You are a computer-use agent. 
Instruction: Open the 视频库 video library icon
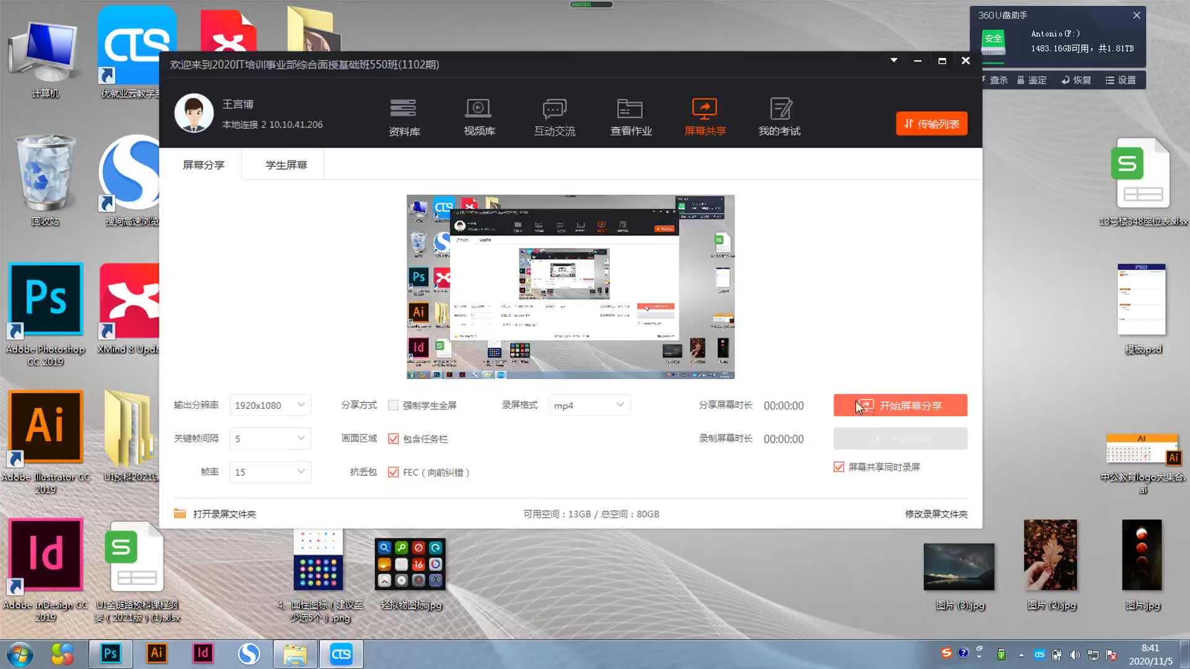click(478, 109)
